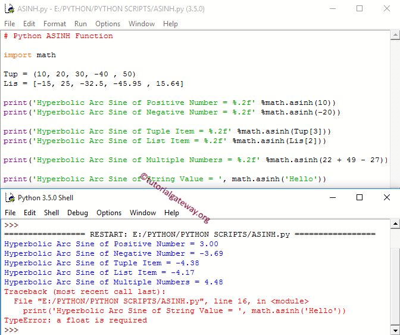This screenshot has width=400, height=335.
Task: Click the 'Lis = [-15, 25, -32.5...' line
Action: 93,83
